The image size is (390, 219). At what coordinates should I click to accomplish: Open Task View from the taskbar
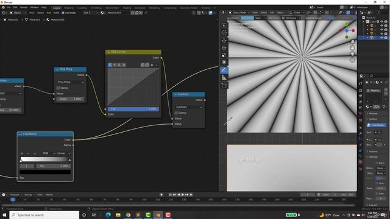coord(94,215)
